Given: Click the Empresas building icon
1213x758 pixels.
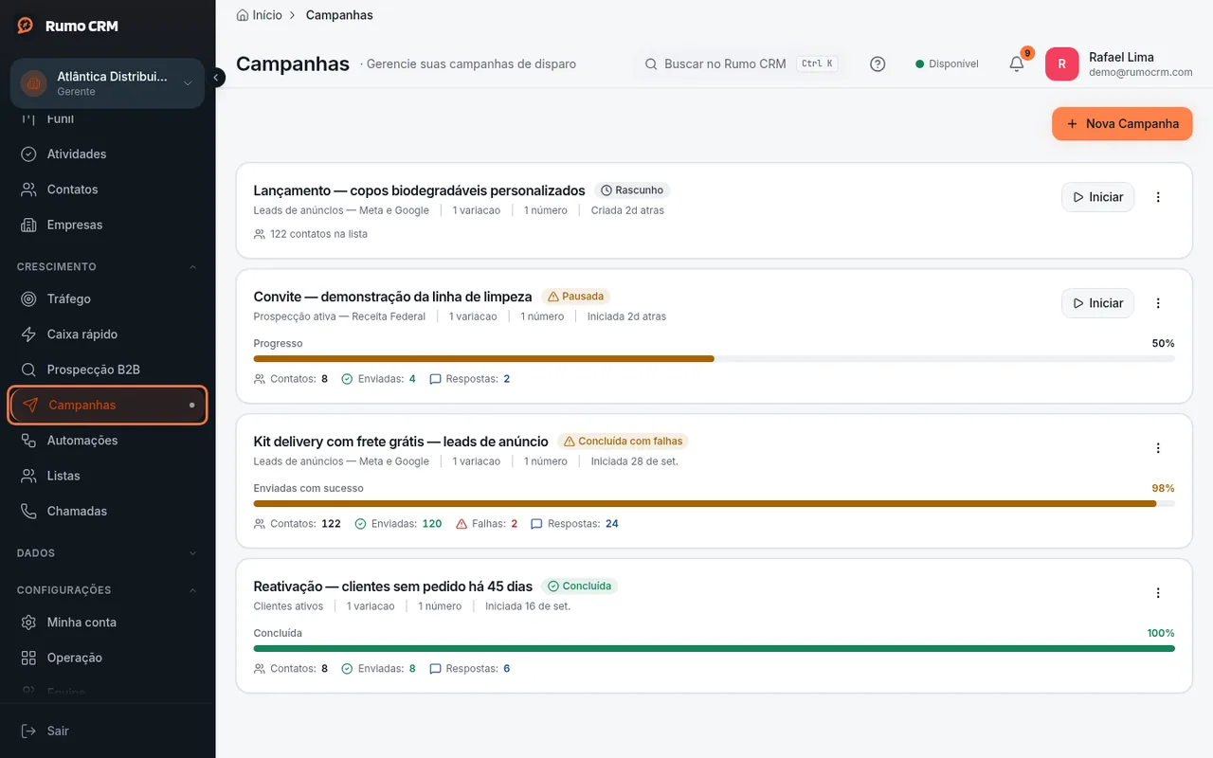Looking at the screenshot, I should pyautogui.click(x=29, y=226).
